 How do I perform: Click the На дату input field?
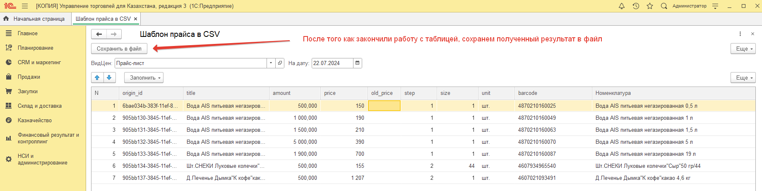tap(332, 63)
